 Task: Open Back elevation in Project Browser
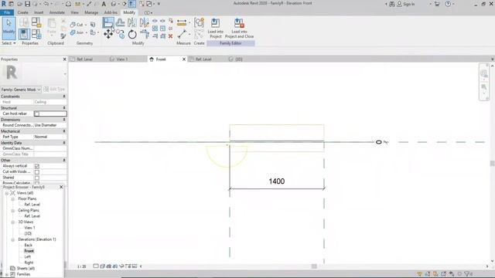29,246
